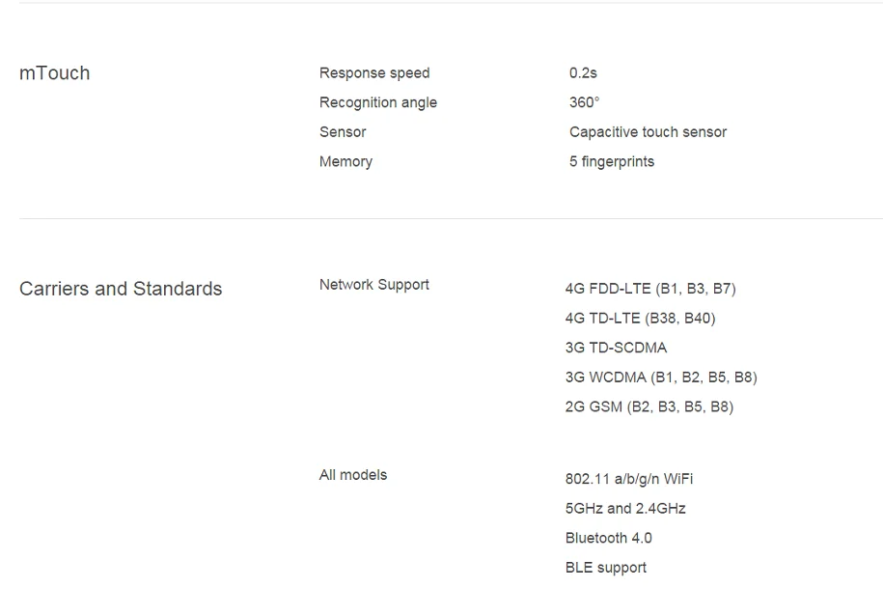The width and height of the screenshot is (883, 616).
Task: Click the Sensor label
Action: click(343, 132)
